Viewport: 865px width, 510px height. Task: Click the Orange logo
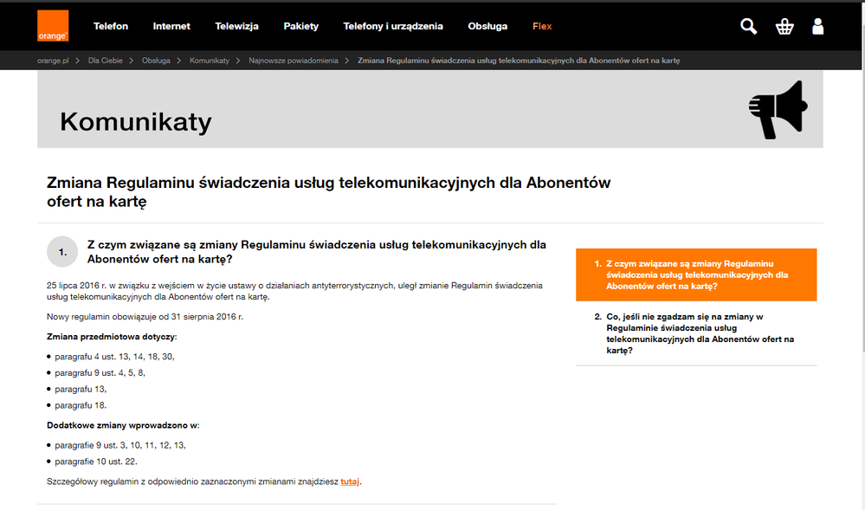click(x=53, y=26)
